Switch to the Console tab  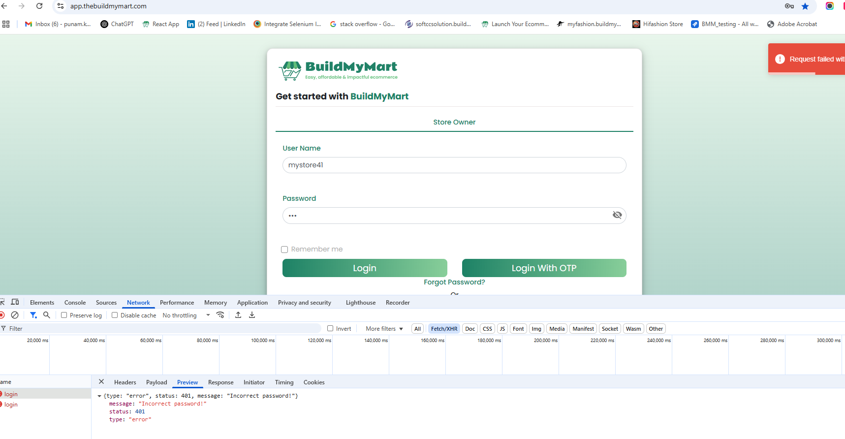tap(75, 303)
